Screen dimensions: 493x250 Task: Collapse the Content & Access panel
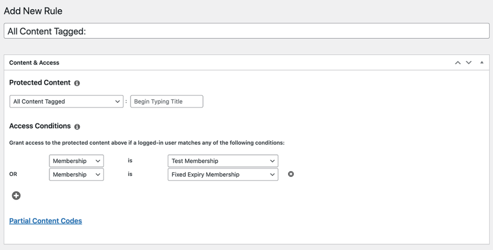tap(481, 63)
